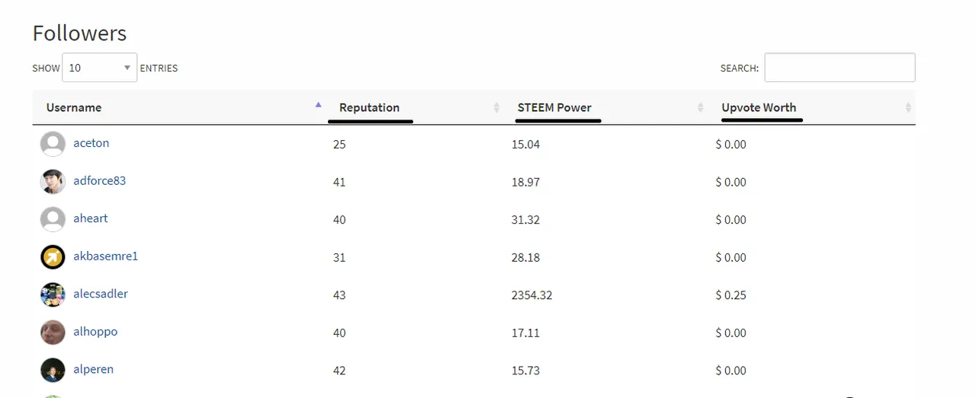This screenshot has height=398, width=976.
Task: Click alperen's profile avatar
Action: click(x=53, y=370)
